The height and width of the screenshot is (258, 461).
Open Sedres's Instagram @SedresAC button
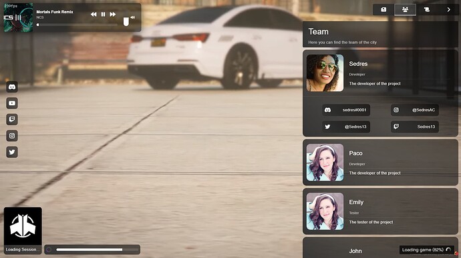tap(415, 110)
